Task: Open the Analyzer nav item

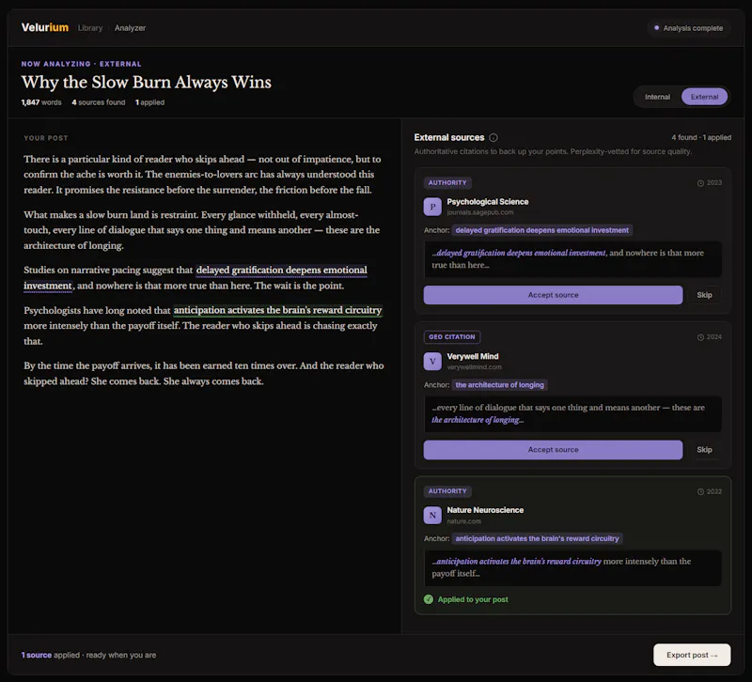Action: coord(130,28)
